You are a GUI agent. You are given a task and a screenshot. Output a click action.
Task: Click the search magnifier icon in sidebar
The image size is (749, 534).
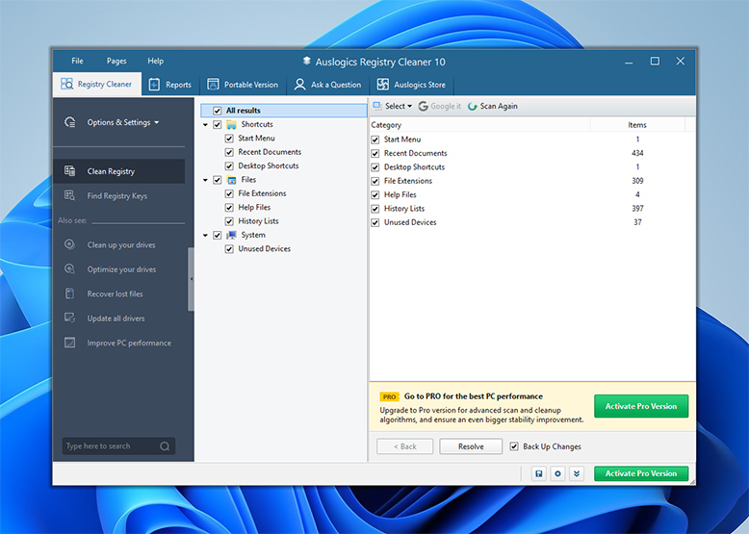point(165,446)
